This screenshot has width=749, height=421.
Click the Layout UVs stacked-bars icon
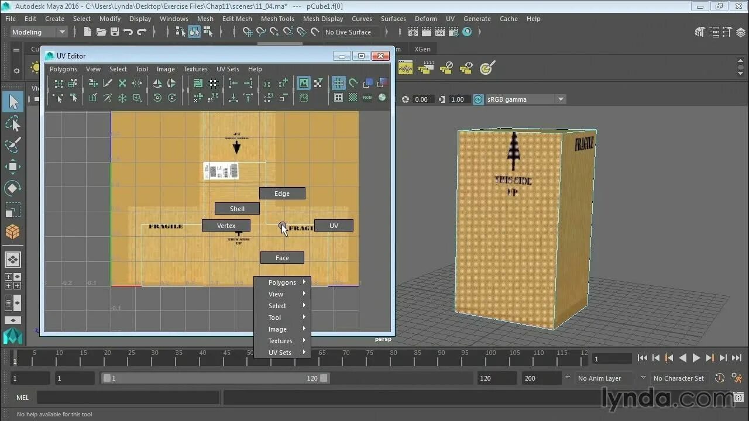click(x=198, y=84)
